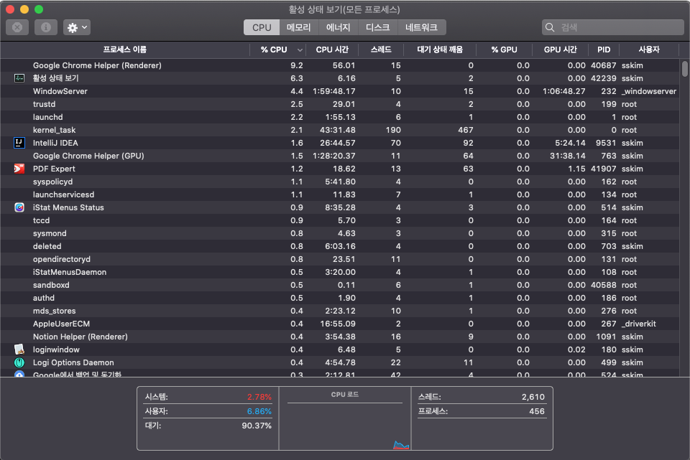Screen dimensions: 690x460
Task: Select the opendirectoryd process
Action: [x=340, y=259]
